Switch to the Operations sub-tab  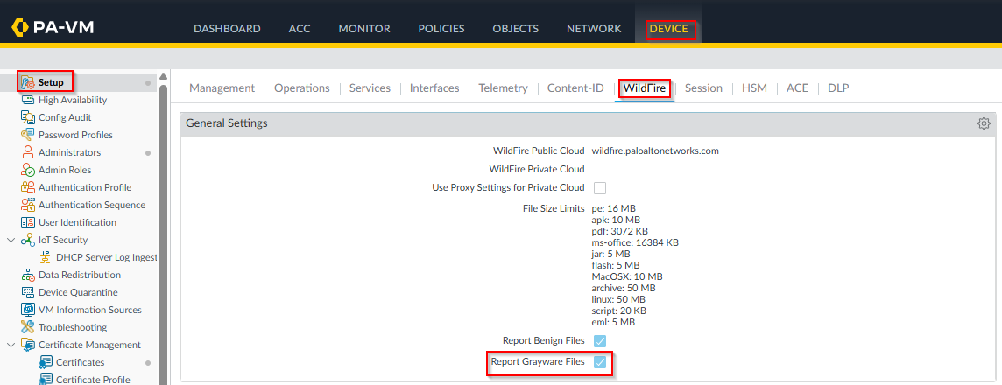(301, 88)
